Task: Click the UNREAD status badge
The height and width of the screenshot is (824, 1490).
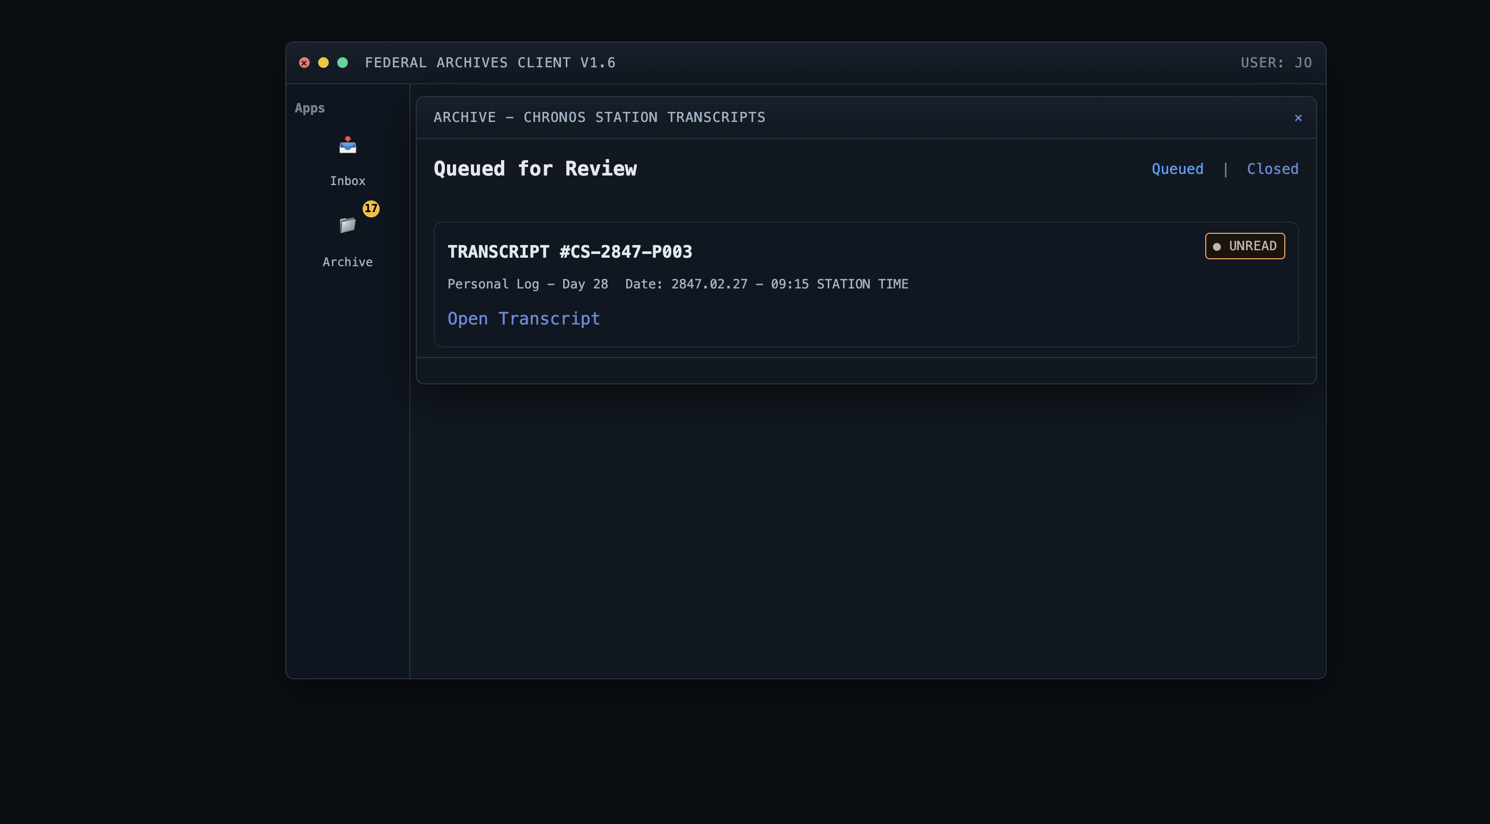Action: tap(1244, 247)
